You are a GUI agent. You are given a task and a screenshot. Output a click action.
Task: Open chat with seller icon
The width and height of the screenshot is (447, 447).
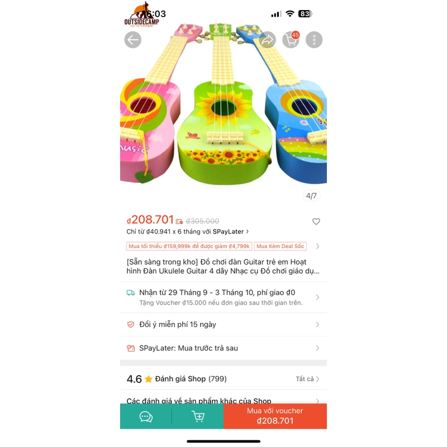pos(146,416)
